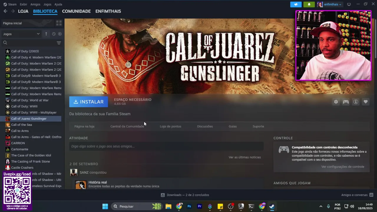Open File Explorer from taskbar
377x212 pixels.
pos(168,206)
